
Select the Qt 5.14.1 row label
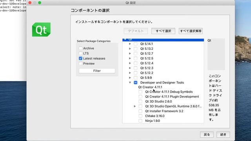[x=146, y=44]
